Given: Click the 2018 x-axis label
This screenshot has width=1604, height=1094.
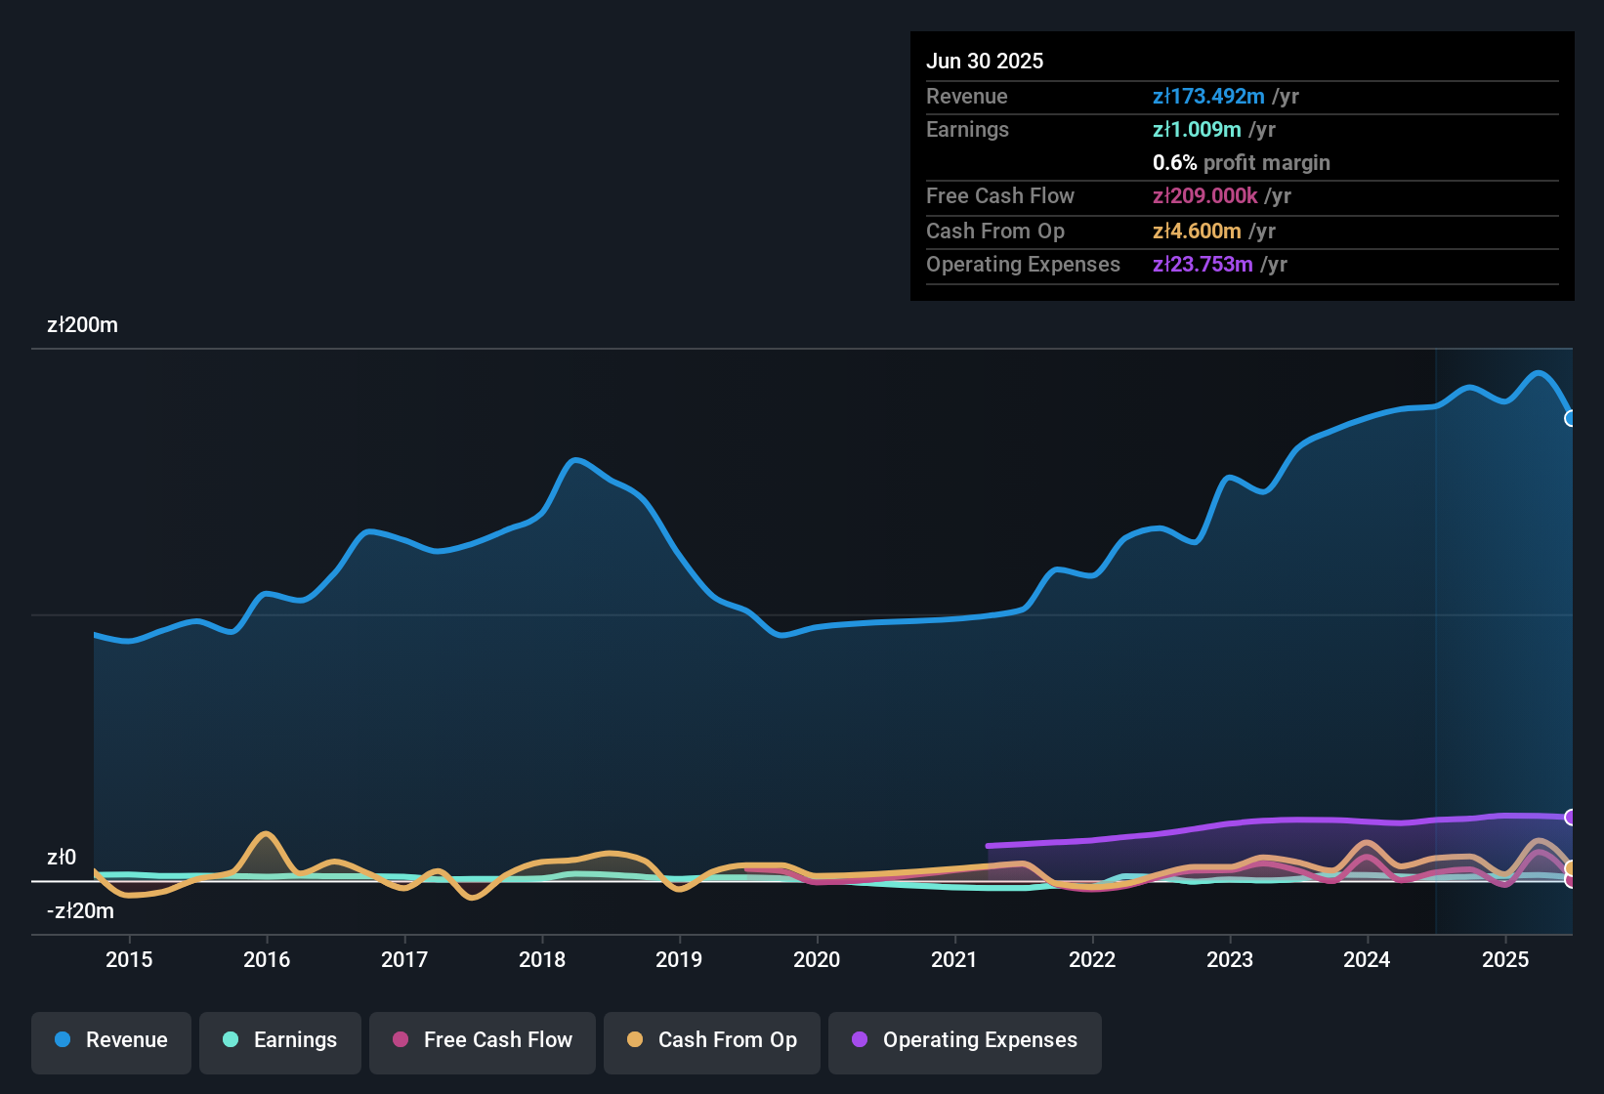Looking at the screenshot, I should point(542,959).
